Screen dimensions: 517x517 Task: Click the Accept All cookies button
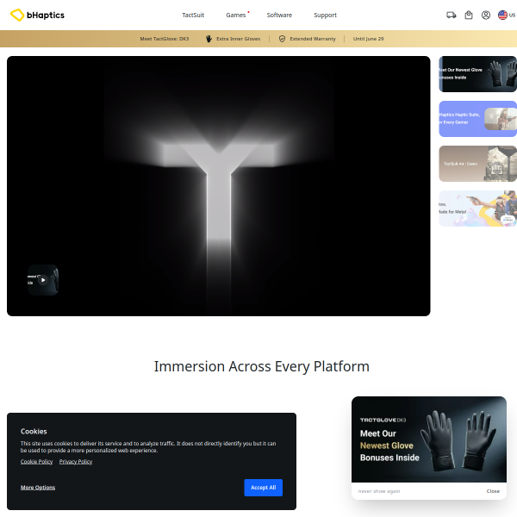263,488
